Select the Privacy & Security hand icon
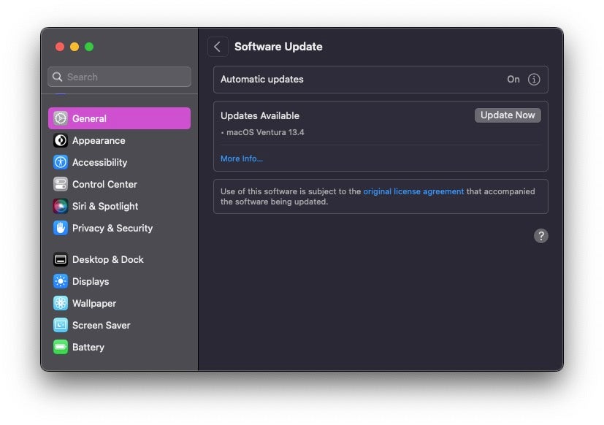The width and height of the screenshot is (604, 425). [x=61, y=228]
